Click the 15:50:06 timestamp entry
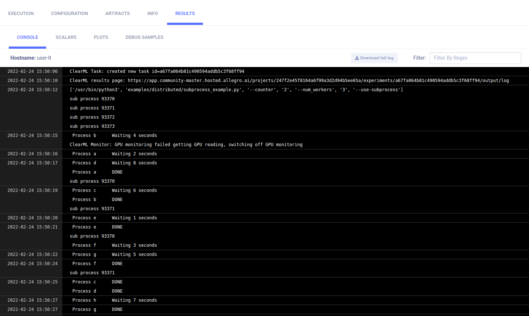Viewport: 529px width, 316px height. coord(32,71)
